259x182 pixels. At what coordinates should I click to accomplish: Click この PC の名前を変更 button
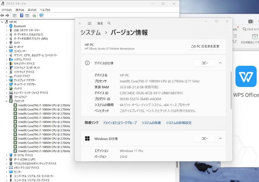205,46
